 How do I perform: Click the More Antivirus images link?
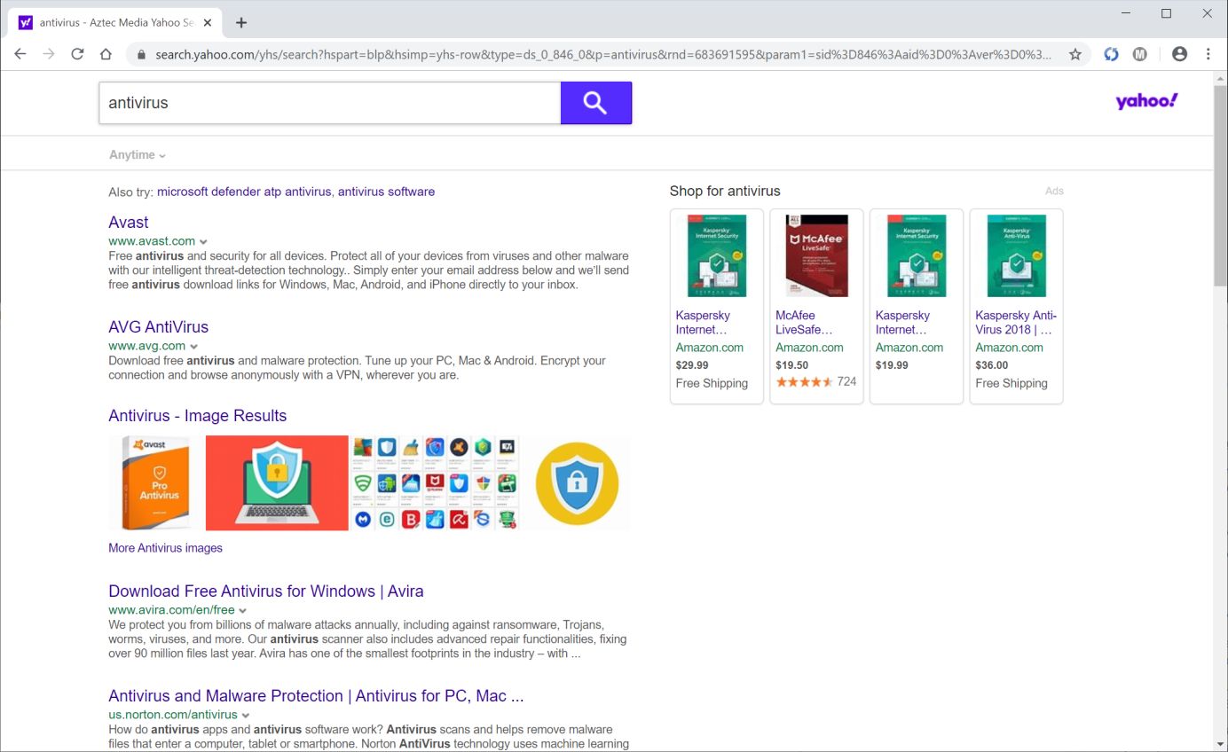(165, 548)
